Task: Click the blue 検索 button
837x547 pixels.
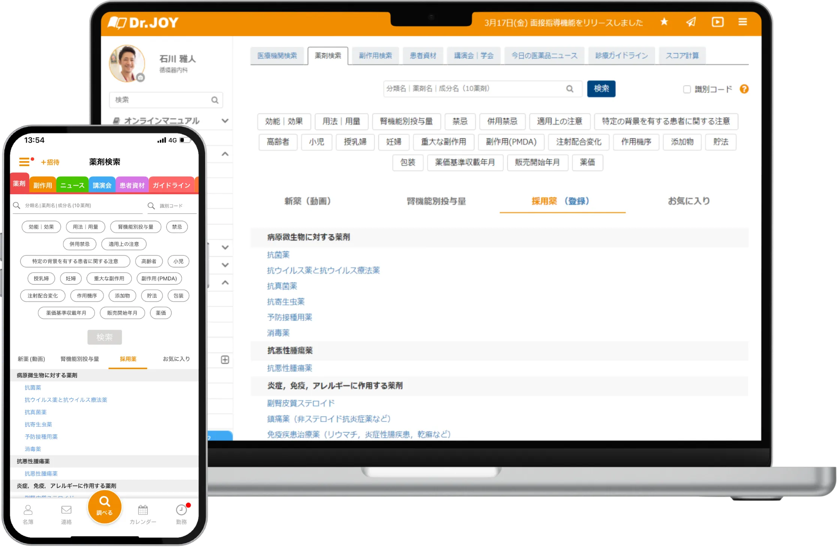Action: (x=601, y=89)
